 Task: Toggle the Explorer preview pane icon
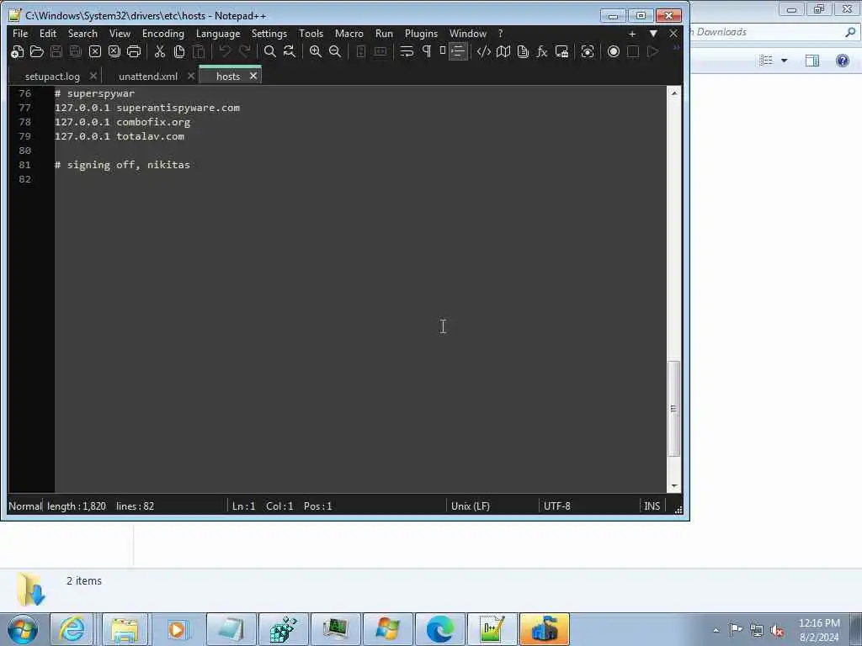812,61
